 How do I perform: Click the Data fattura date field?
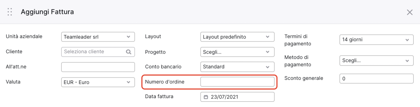(x=237, y=97)
